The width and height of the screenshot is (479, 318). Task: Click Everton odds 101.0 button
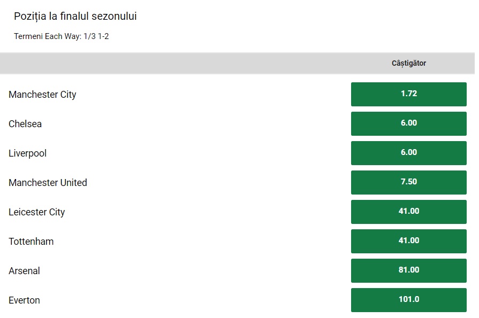[408, 300]
